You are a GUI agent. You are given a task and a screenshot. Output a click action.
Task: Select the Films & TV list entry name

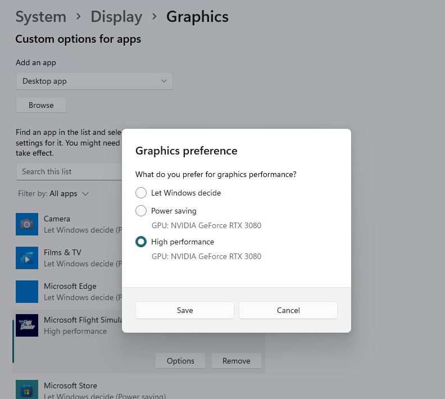coord(62,252)
